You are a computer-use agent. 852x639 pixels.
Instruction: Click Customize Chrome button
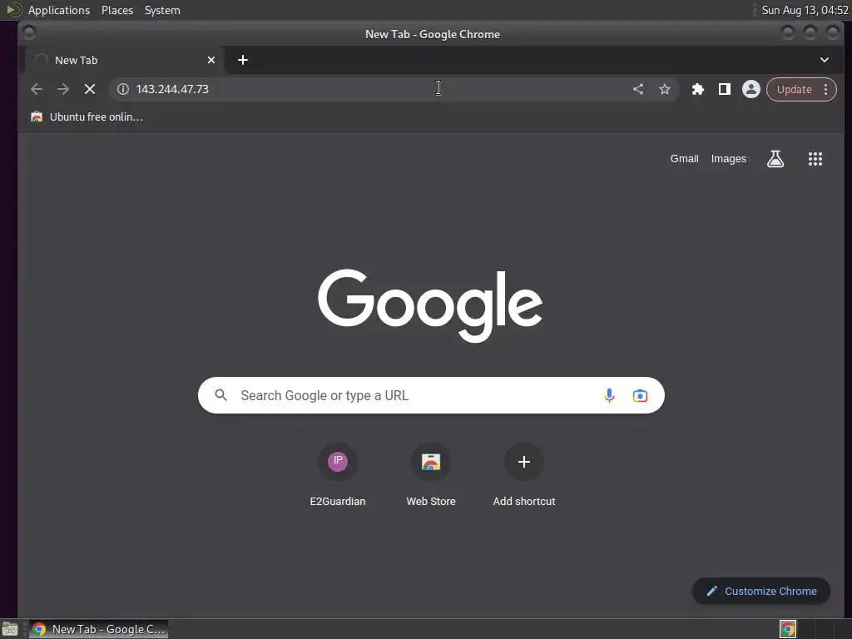tap(760, 591)
